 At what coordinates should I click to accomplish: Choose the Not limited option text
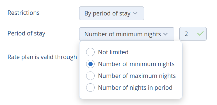pyautogui.click(x=113, y=52)
